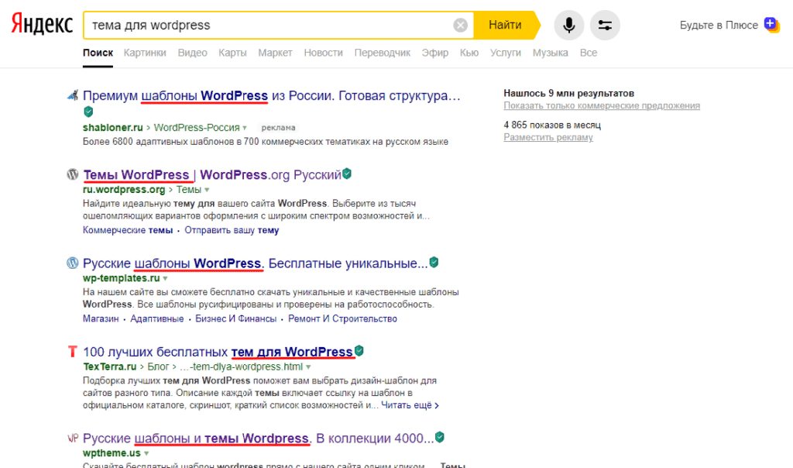793x468 pixels.
Task: Open the Переводчик tab
Action: tap(383, 53)
